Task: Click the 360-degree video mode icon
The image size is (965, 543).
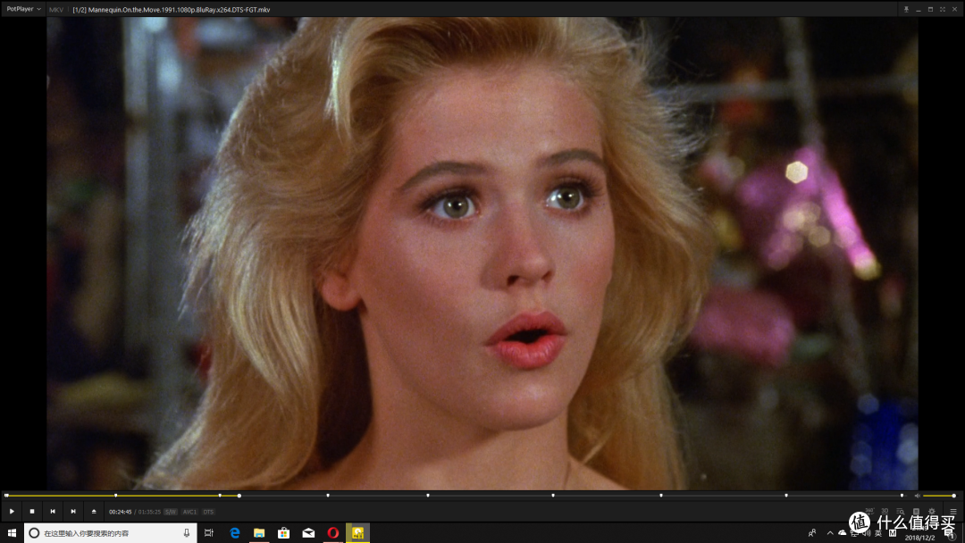Action: click(870, 511)
